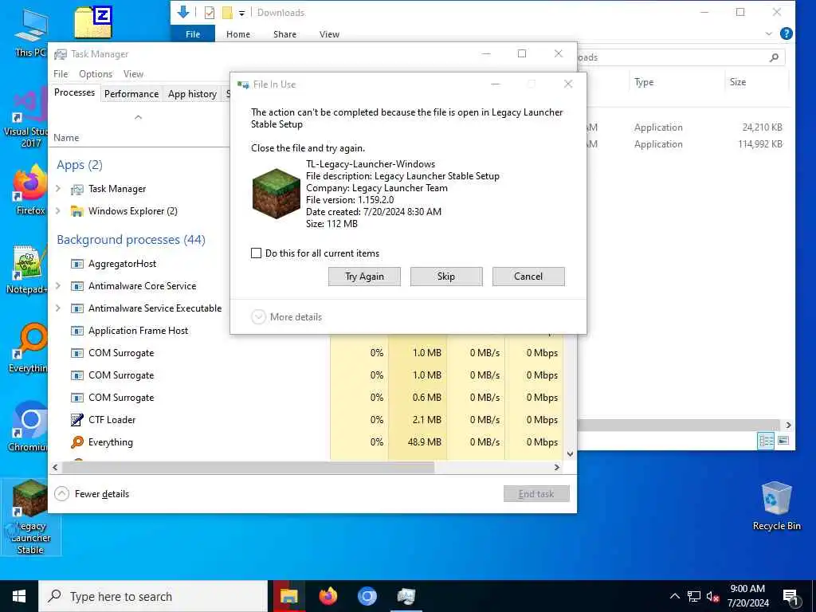Click Task Manager horizontal scrollbar
Screen dimensions: 816x612
click(248, 467)
